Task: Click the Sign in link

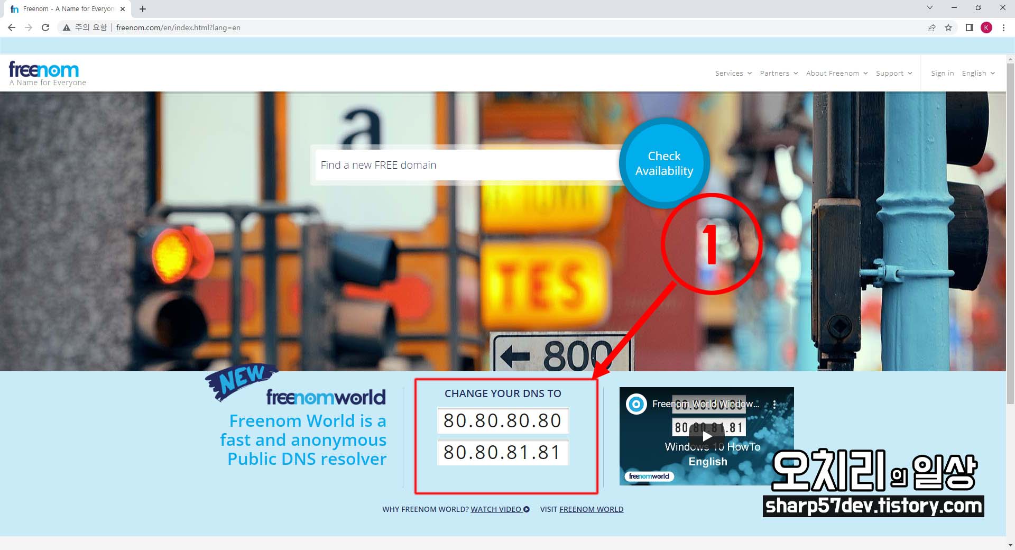Action: click(942, 73)
